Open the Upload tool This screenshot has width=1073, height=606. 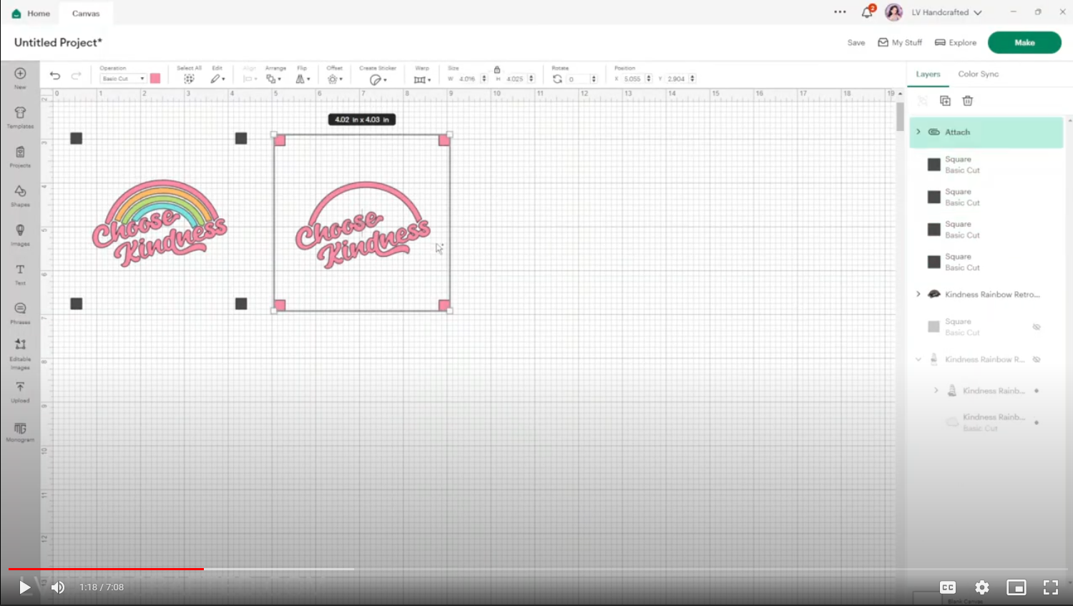coord(20,392)
